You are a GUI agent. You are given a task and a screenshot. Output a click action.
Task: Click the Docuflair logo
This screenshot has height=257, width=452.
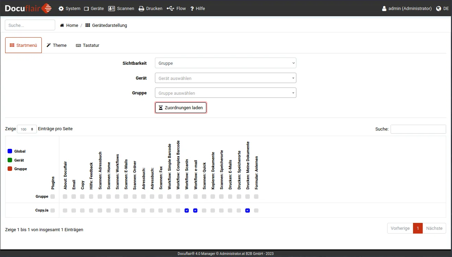point(28,8)
